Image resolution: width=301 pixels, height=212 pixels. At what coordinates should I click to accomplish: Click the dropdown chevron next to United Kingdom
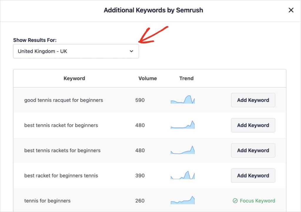[131, 51]
